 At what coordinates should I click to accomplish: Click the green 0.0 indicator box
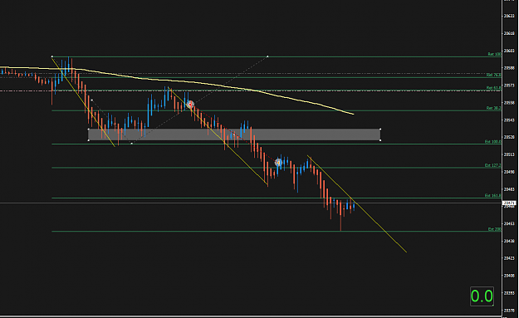click(x=482, y=296)
